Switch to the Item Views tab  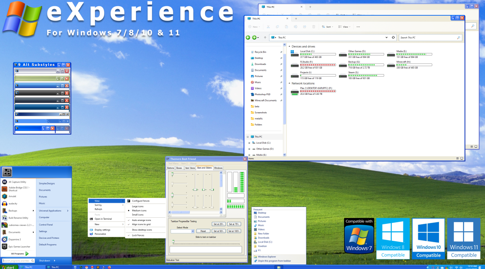click(x=190, y=168)
